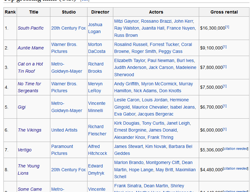Open actor Eva Gabor link

(125, 114)
